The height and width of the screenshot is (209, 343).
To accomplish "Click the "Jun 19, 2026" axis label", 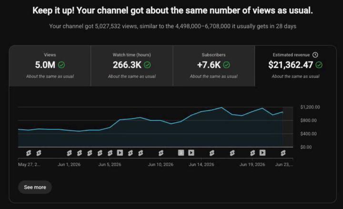I will 252,165.
